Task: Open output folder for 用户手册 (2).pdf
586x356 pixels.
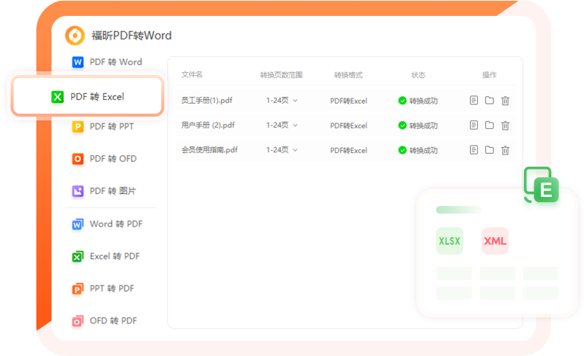Action: 490,125
